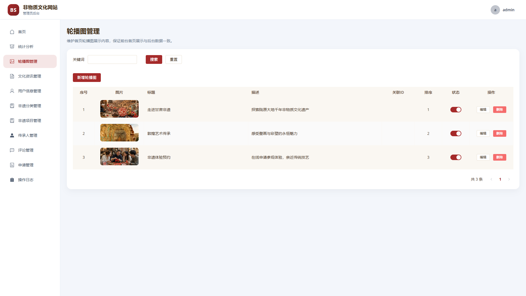Open thumbnail image of 非遗体验预约

[x=119, y=156]
